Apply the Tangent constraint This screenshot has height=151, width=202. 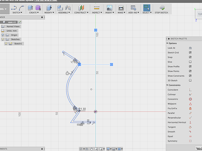pos(190,127)
